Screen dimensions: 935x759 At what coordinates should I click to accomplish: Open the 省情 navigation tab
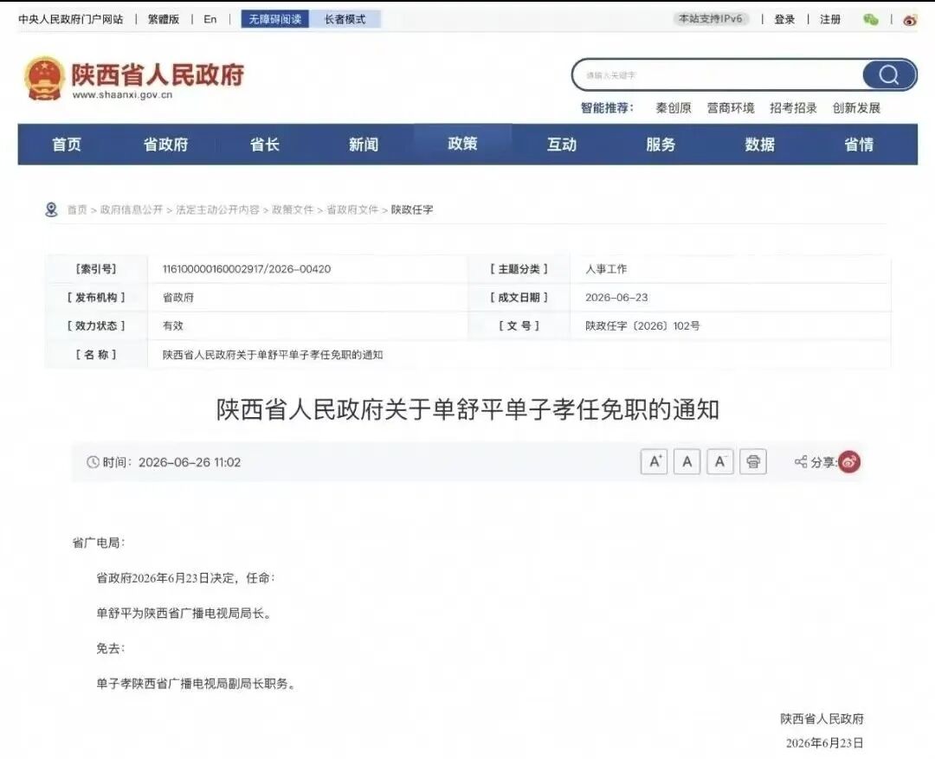pyautogui.click(x=859, y=145)
